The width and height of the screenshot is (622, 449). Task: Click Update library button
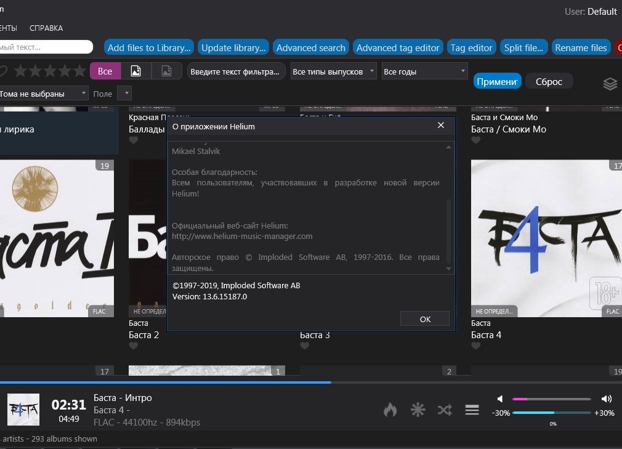[x=233, y=47]
